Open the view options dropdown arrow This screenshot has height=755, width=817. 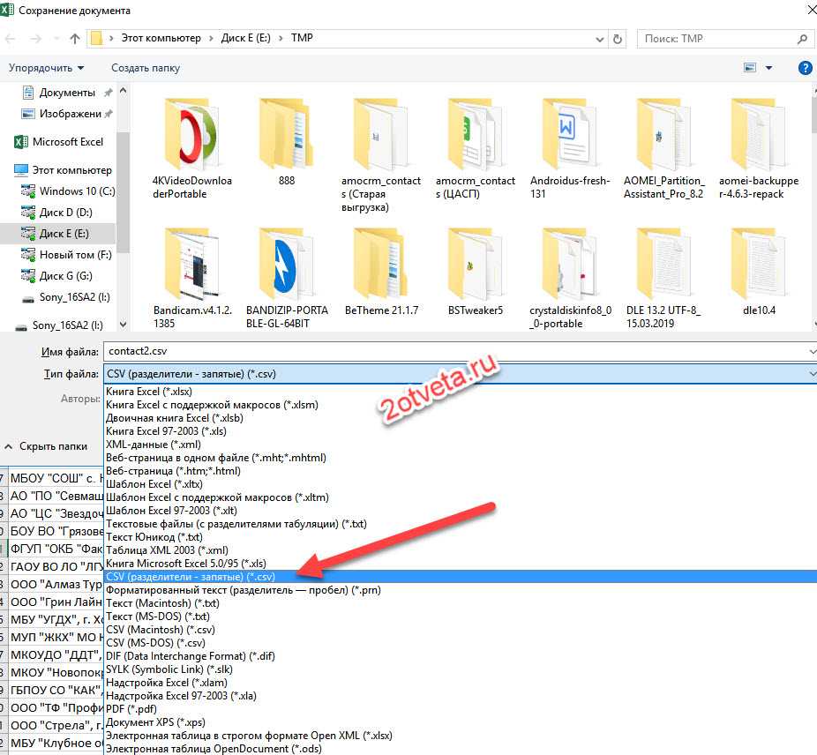tap(768, 68)
